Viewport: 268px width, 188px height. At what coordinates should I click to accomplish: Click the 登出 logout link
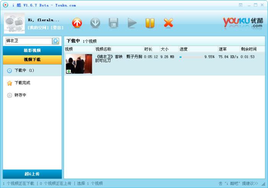click(x=57, y=28)
